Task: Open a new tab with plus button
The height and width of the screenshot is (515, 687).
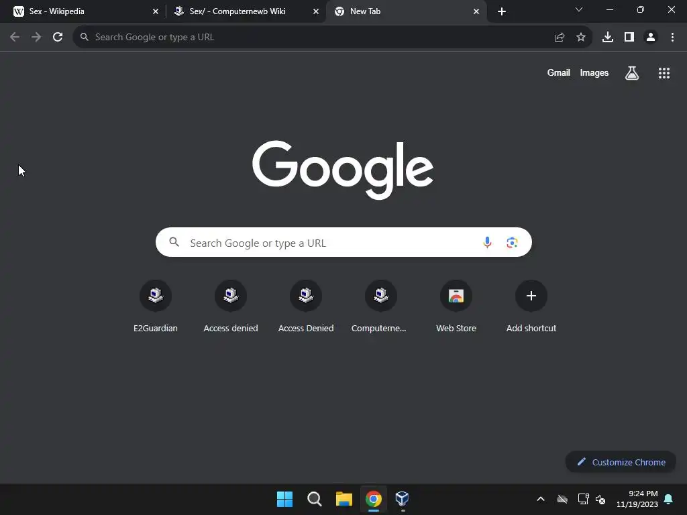Action: point(502,11)
